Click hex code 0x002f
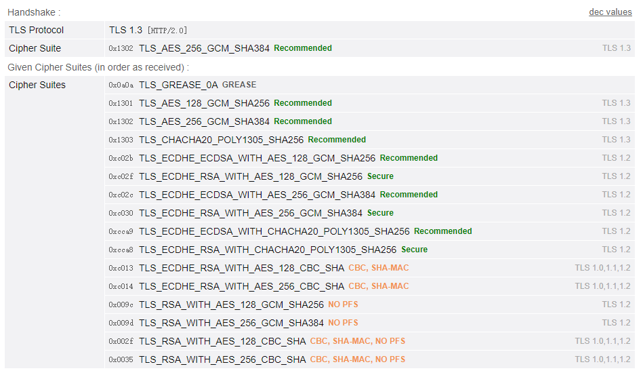 pos(121,341)
